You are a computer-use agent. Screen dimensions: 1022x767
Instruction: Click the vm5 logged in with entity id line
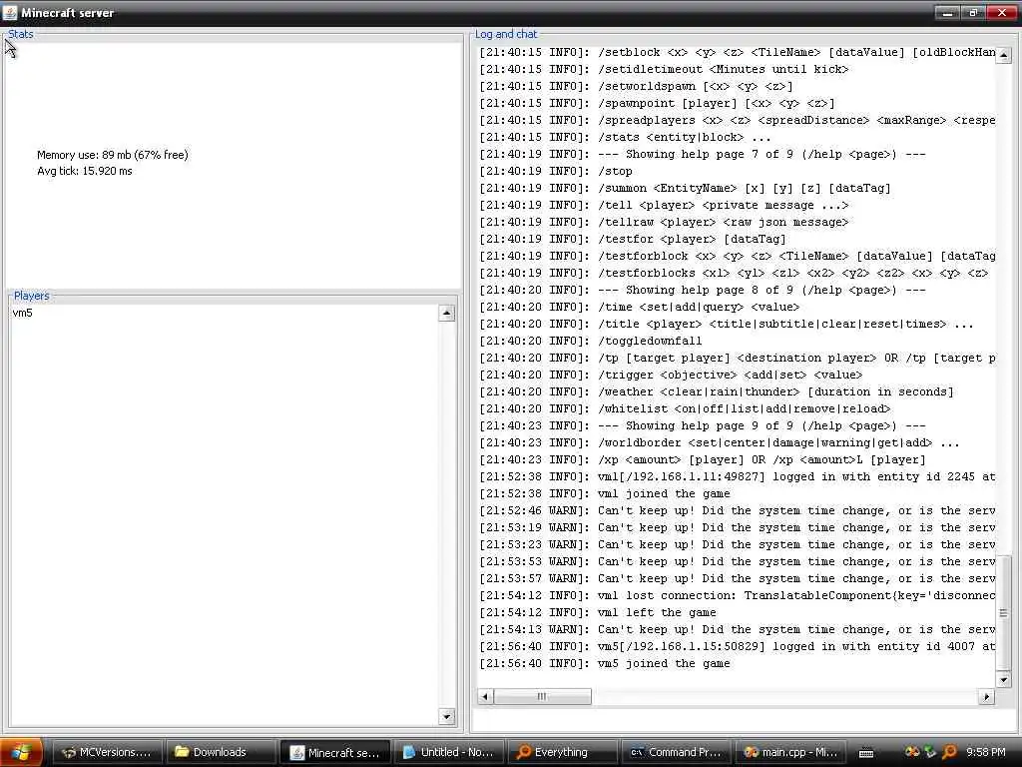[738, 646]
